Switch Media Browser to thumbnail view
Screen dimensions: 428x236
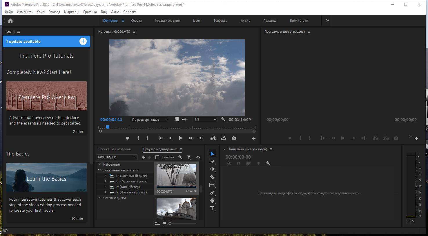point(164,223)
